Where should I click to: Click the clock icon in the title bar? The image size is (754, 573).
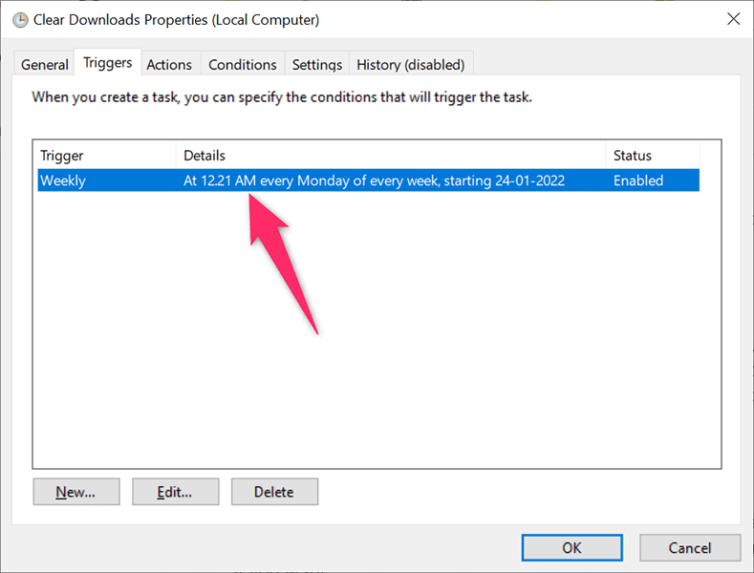click(x=19, y=19)
